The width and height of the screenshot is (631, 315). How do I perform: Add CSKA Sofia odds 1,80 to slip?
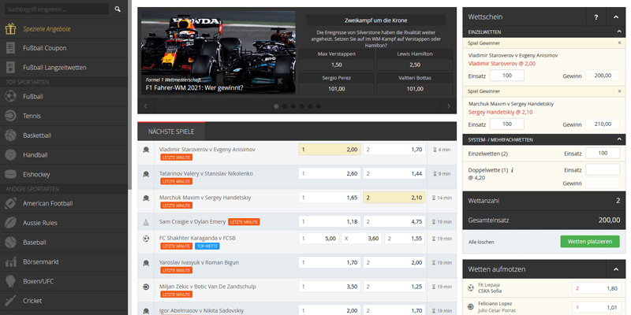pos(596,288)
